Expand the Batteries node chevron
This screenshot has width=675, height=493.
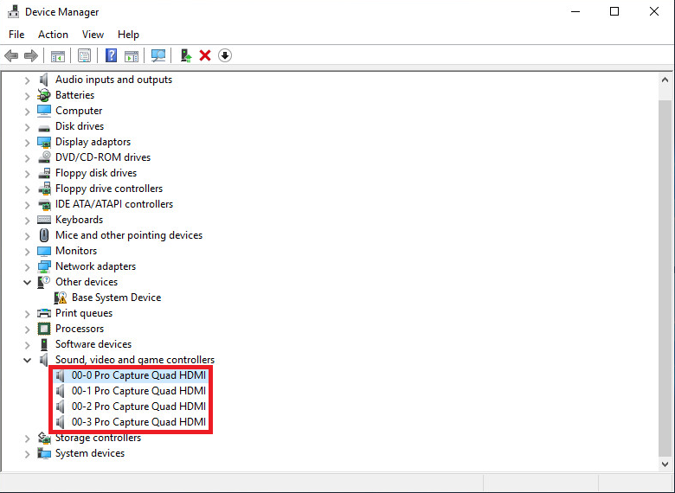[27, 95]
